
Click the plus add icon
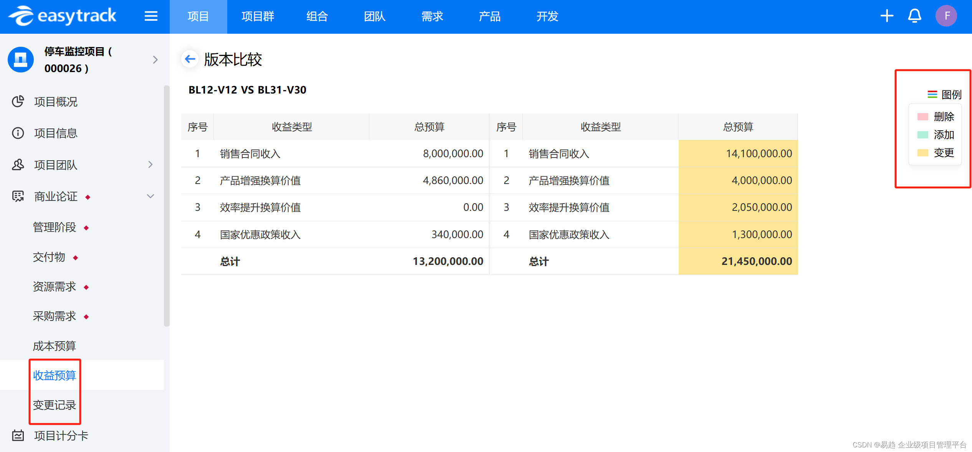point(887,16)
